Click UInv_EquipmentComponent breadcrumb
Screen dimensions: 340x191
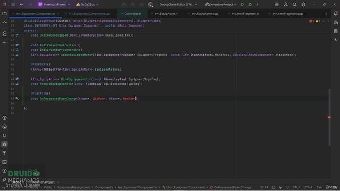tap(183, 187)
